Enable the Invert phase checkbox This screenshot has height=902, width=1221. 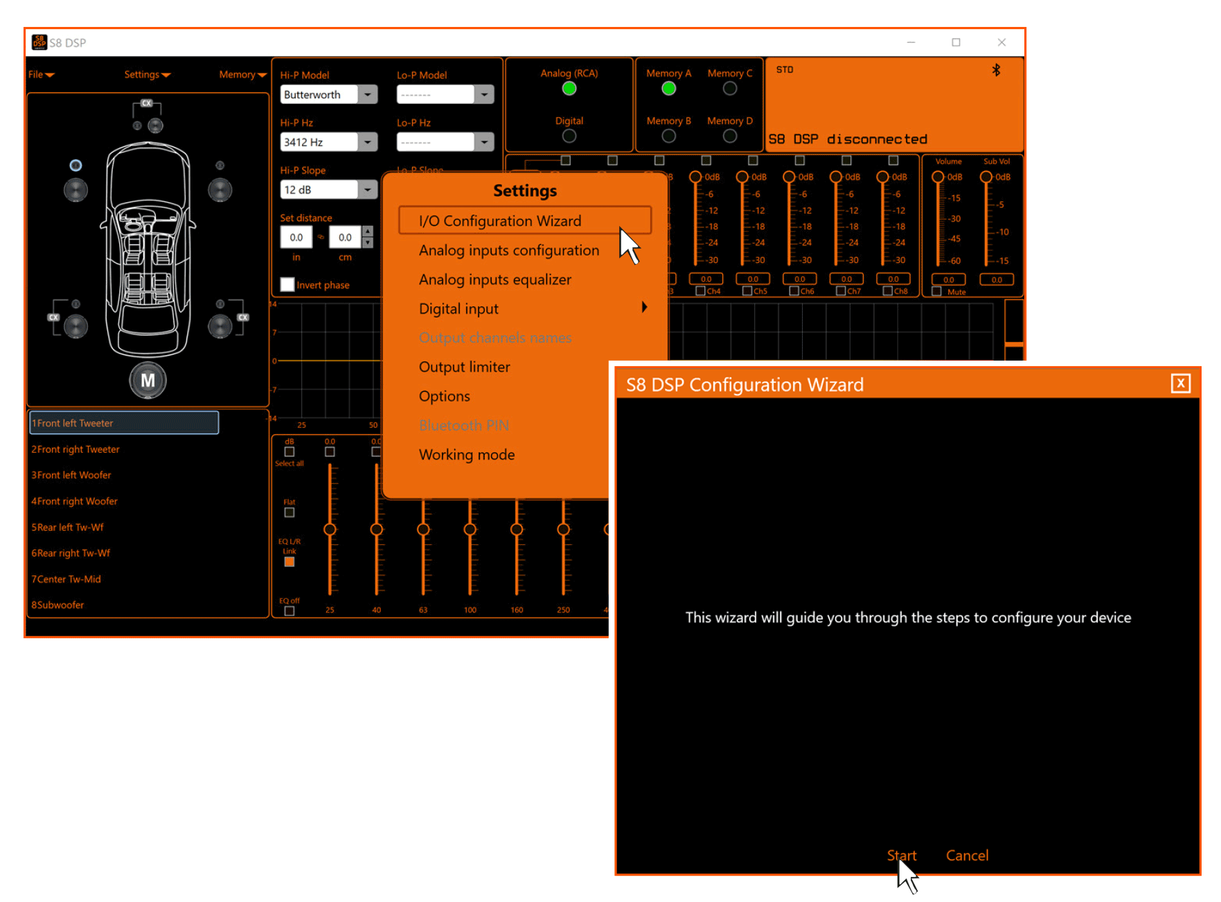click(287, 285)
